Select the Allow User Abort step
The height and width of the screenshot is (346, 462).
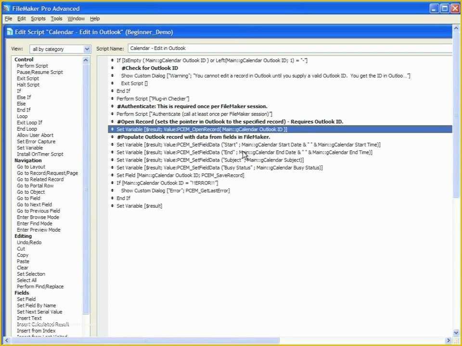(x=35, y=135)
